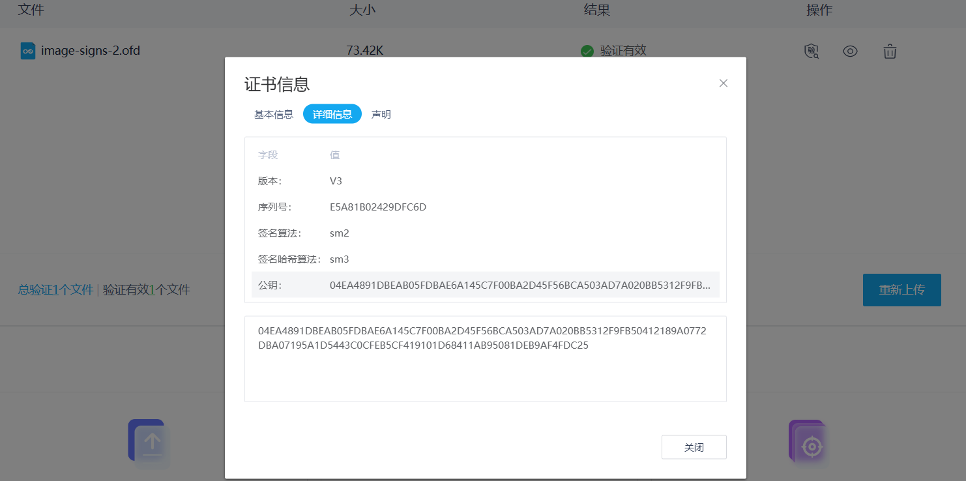Screen dimensions: 966x481
Task: Close the 证书信息 dialog with the X
Action: tap(723, 83)
